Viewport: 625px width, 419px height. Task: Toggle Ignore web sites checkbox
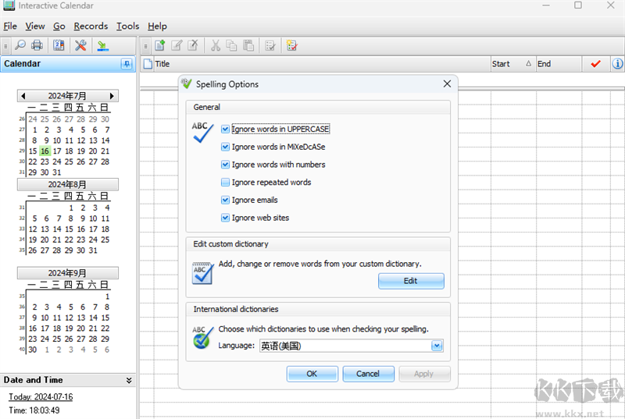226,218
